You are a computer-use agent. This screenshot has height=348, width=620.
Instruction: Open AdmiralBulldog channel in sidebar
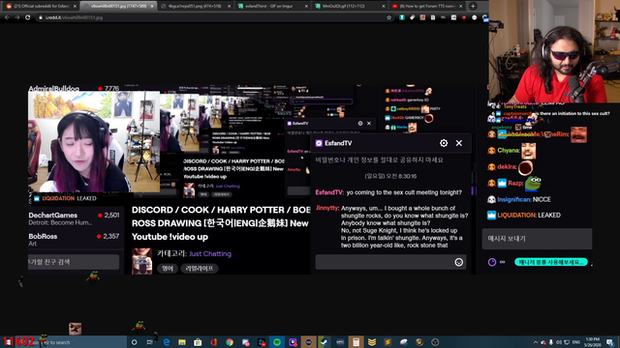[74, 88]
